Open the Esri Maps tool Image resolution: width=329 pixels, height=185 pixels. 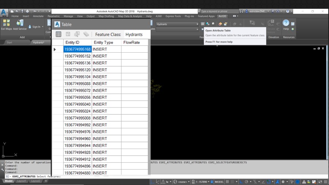pyautogui.click(x=6, y=25)
